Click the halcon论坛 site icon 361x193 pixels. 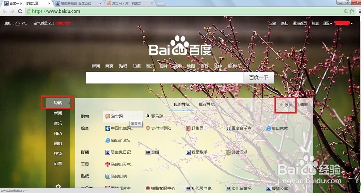[x=108, y=140]
